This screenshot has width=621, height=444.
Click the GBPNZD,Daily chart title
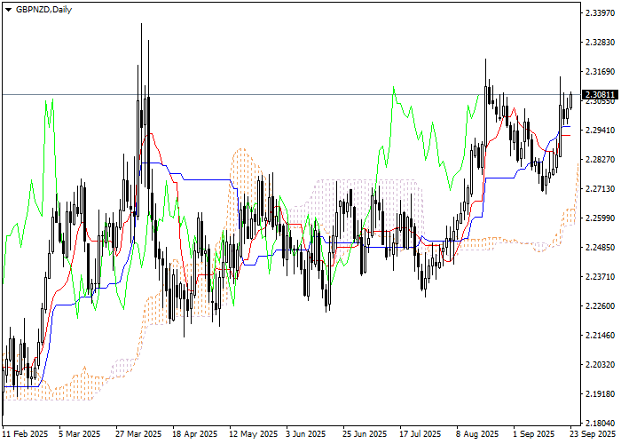pos(44,9)
